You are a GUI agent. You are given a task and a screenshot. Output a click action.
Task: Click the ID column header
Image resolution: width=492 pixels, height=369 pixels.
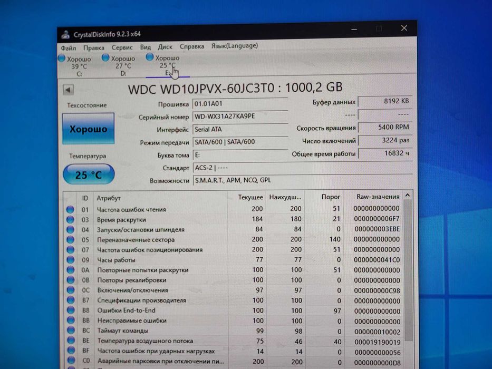(x=85, y=198)
